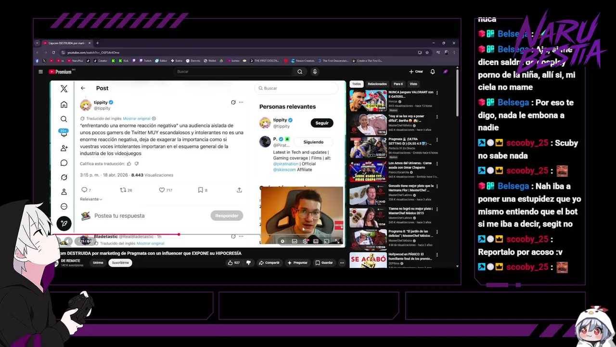Screen dimensions: 616x347
Task: Open the more actions ellipsis under video
Action: click(342, 263)
